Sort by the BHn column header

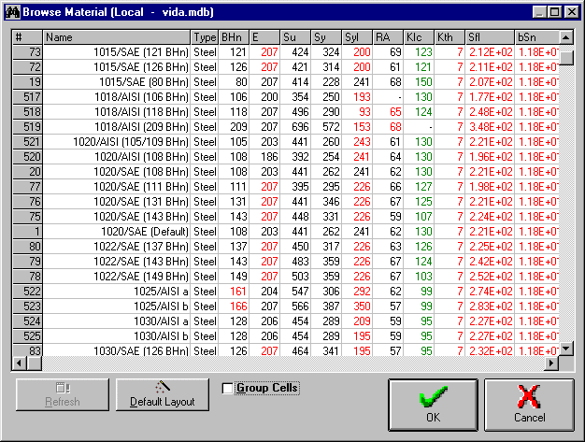pos(233,37)
